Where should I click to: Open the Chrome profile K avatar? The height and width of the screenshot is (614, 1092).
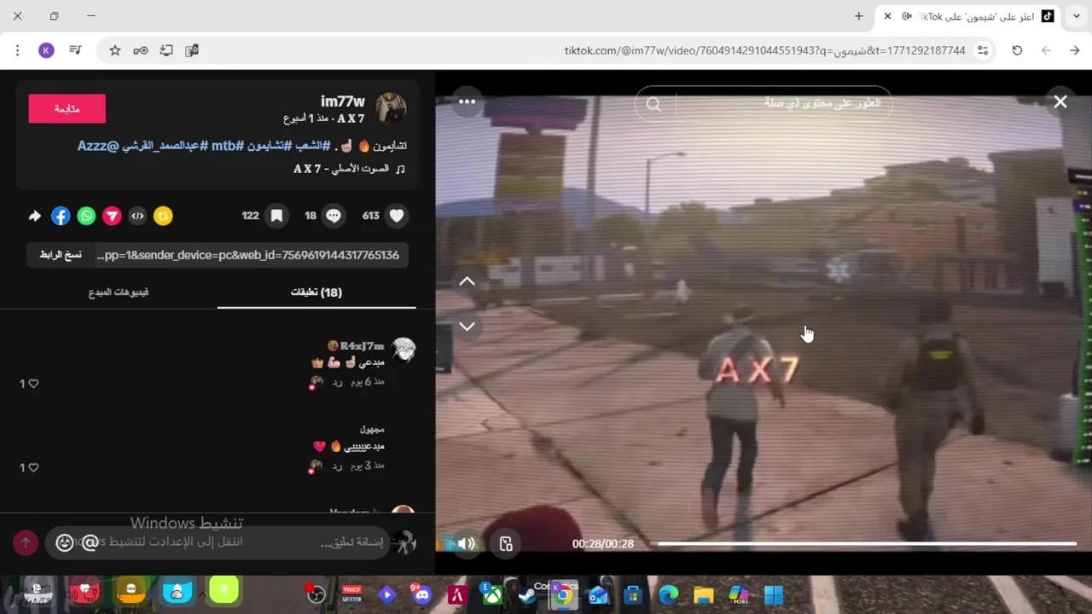pos(46,50)
